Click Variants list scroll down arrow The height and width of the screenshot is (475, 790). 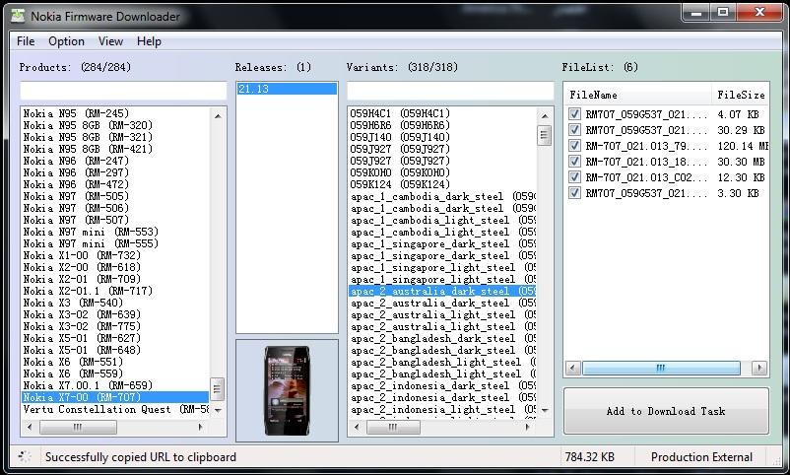tap(545, 411)
